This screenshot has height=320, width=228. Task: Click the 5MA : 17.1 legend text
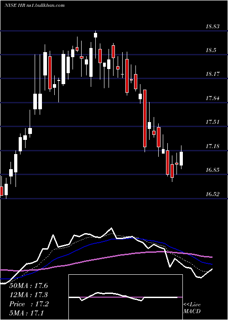point(26,313)
